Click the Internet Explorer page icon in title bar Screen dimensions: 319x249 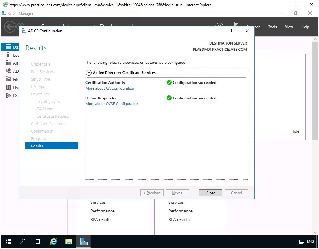[x=5, y=5]
